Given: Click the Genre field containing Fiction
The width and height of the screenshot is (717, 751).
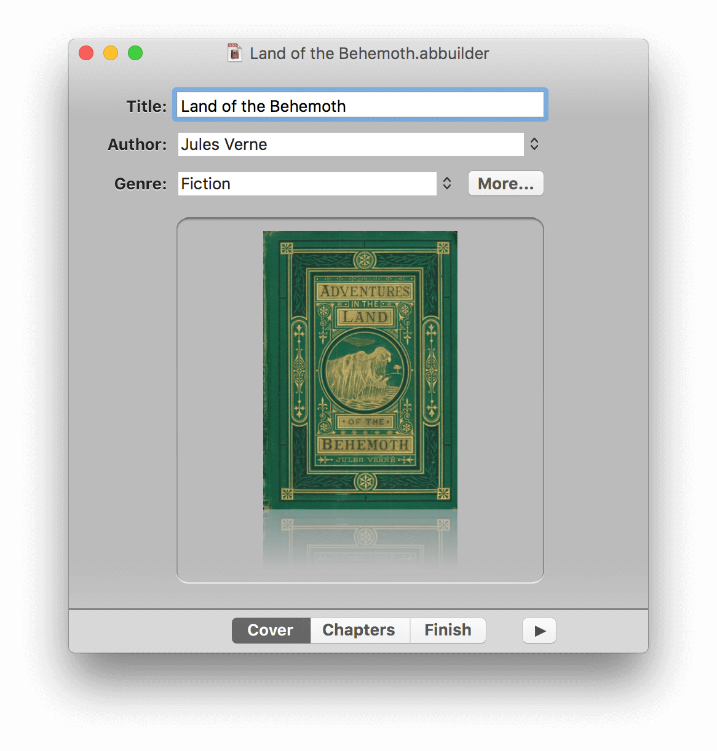Looking at the screenshot, I should [x=307, y=184].
